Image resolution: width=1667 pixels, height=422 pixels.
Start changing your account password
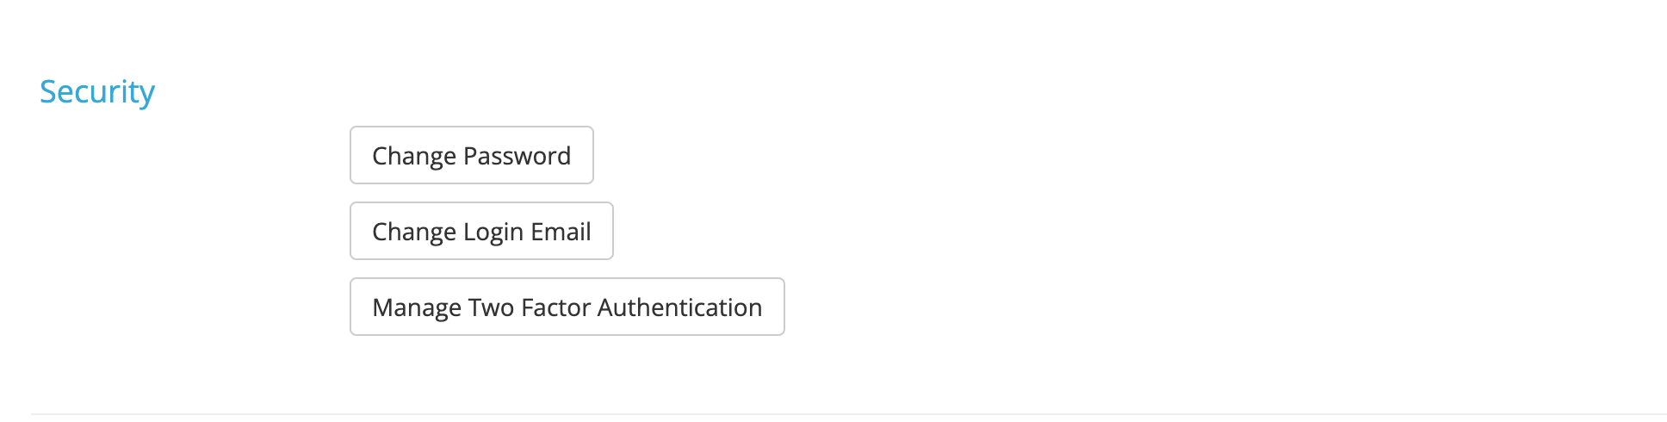coord(471,156)
